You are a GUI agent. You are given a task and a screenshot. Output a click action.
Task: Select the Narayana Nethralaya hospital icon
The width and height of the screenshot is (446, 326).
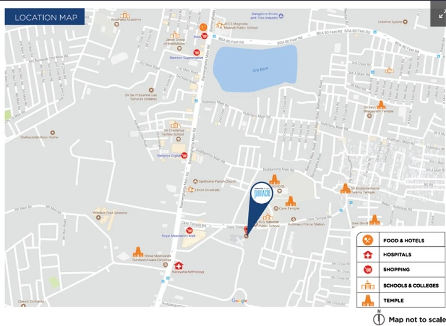point(178,266)
